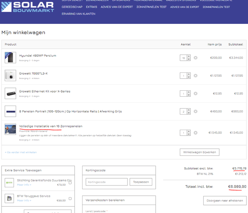
Task: Click Totaal incl. btw amount €6.989,90
Action: coord(237,186)
